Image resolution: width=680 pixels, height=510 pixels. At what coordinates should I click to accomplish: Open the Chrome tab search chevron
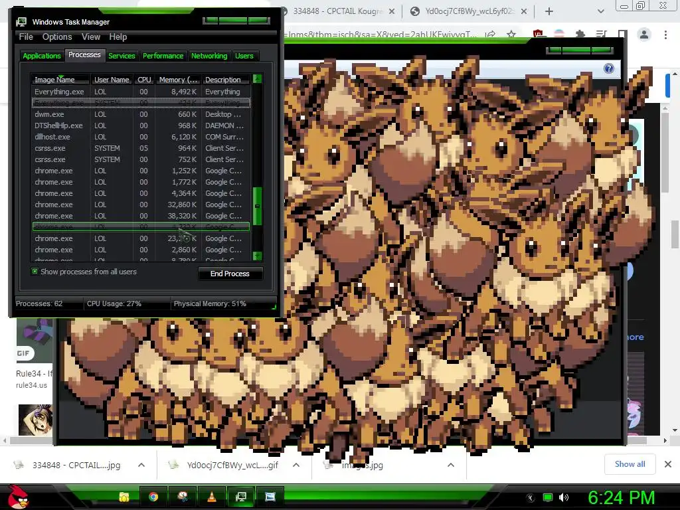coord(600,11)
